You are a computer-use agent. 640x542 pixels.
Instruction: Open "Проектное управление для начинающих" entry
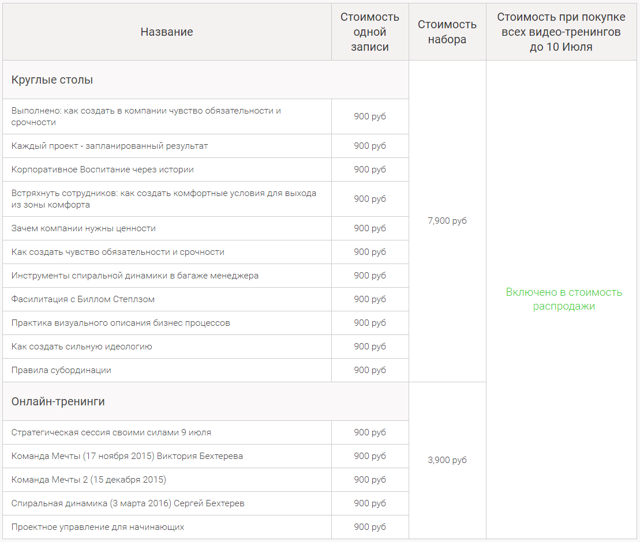click(98, 527)
